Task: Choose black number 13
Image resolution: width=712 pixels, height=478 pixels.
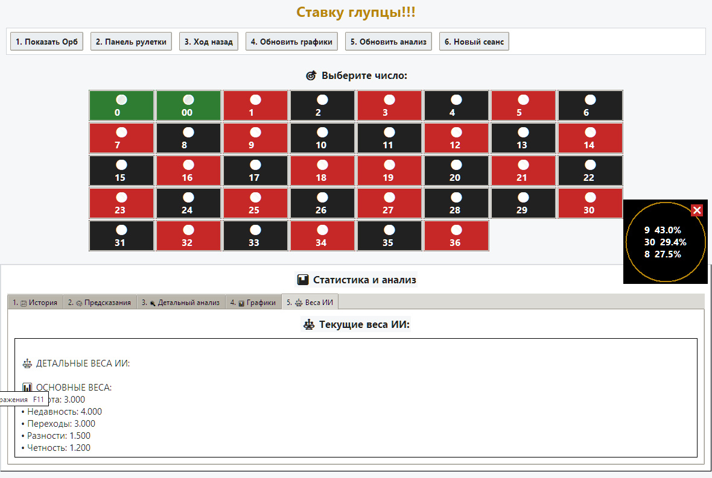Action: (523, 138)
